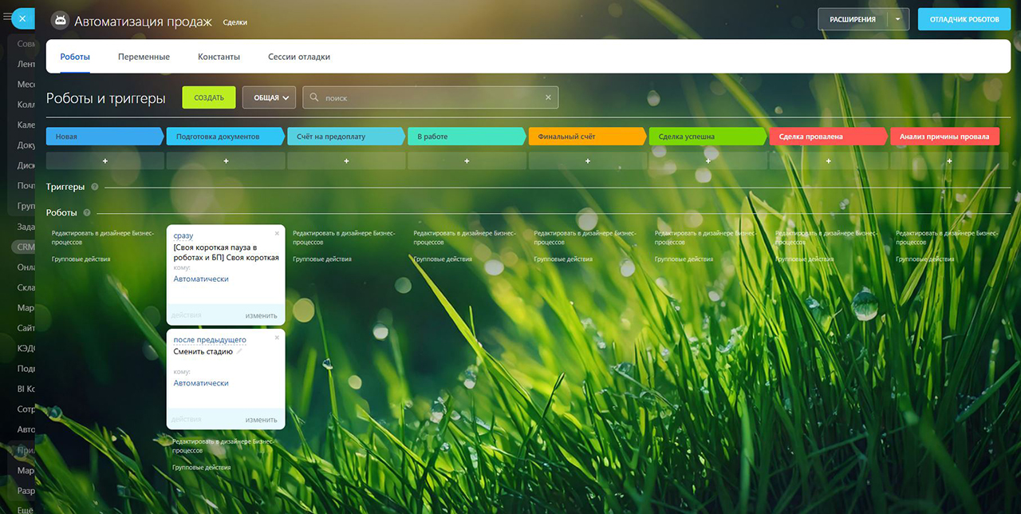The height and width of the screenshot is (514, 1021).
Task: Switch to the Переменные tab
Action: [x=144, y=57]
